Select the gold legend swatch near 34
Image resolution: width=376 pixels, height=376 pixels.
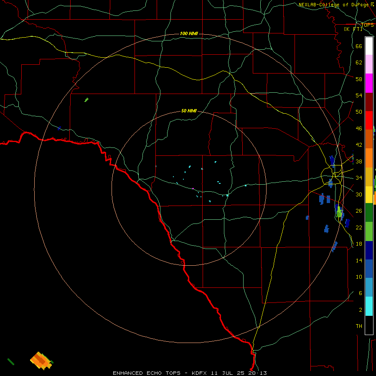369,177
